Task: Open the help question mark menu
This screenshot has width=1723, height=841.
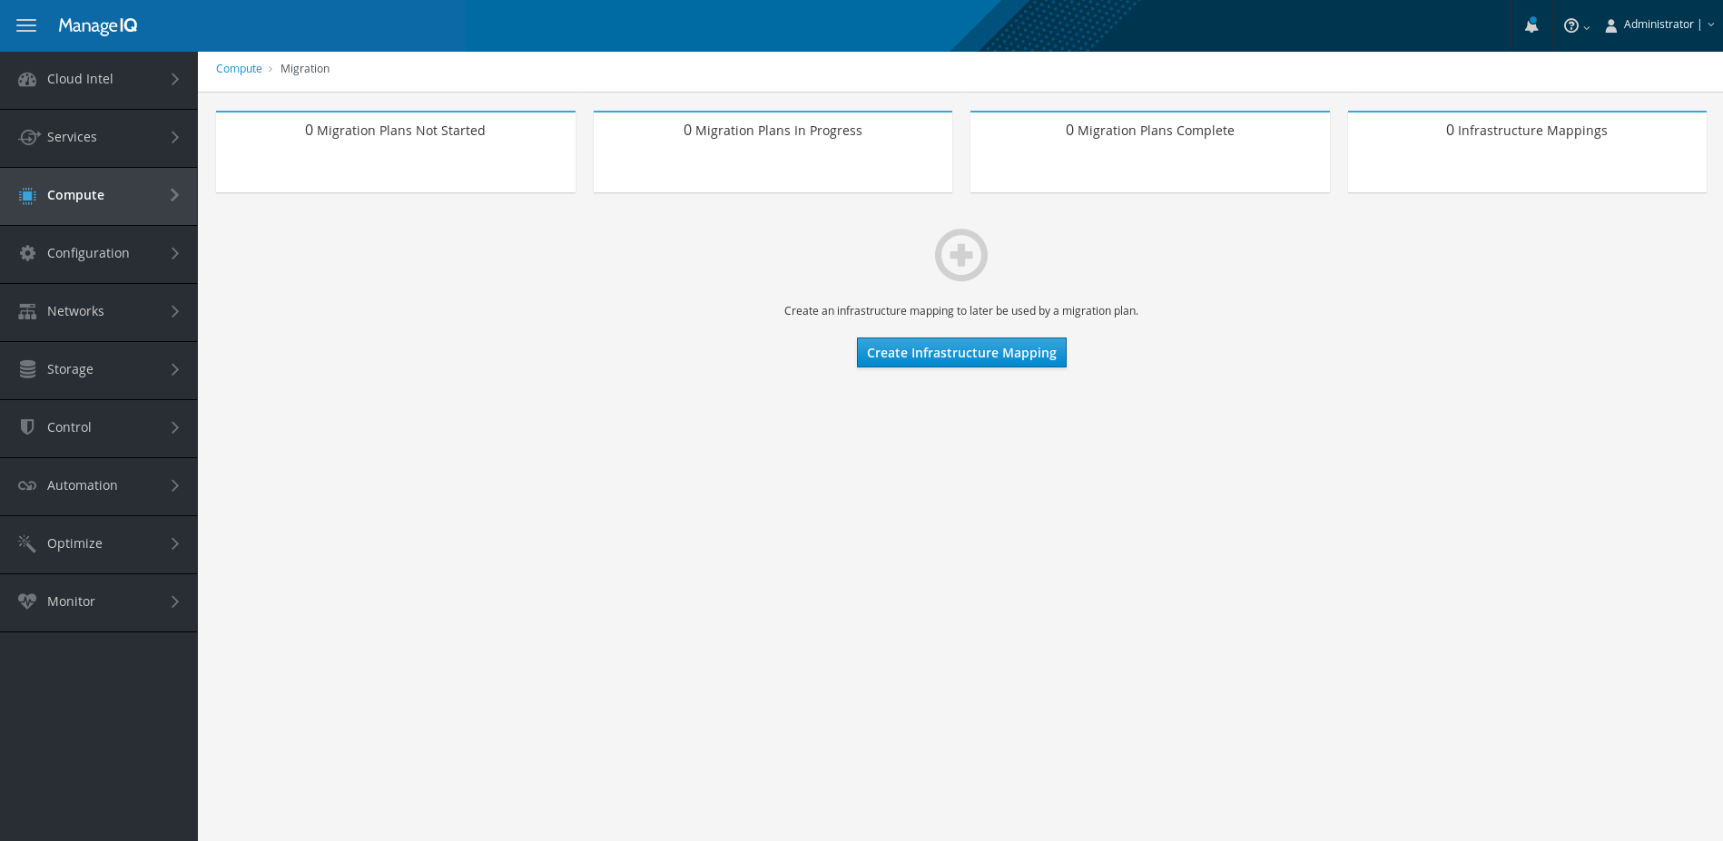Action: pos(1575,25)
